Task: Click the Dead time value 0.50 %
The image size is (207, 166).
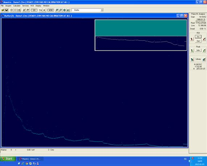Action: (203, 29)
